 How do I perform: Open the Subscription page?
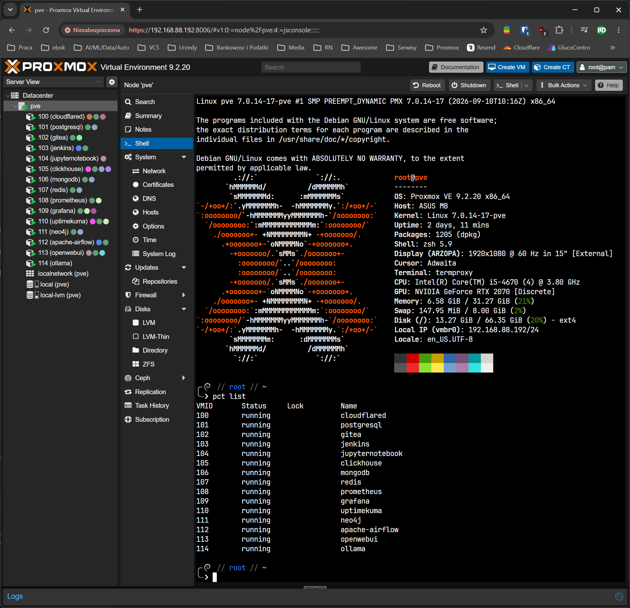click(x=157, y=420)
